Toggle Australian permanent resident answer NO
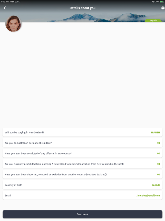165x221 pixels. (158, 143)
